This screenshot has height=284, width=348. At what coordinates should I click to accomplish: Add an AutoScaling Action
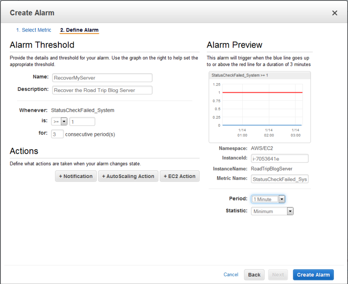pyautogui.click(x=128, y=176)
